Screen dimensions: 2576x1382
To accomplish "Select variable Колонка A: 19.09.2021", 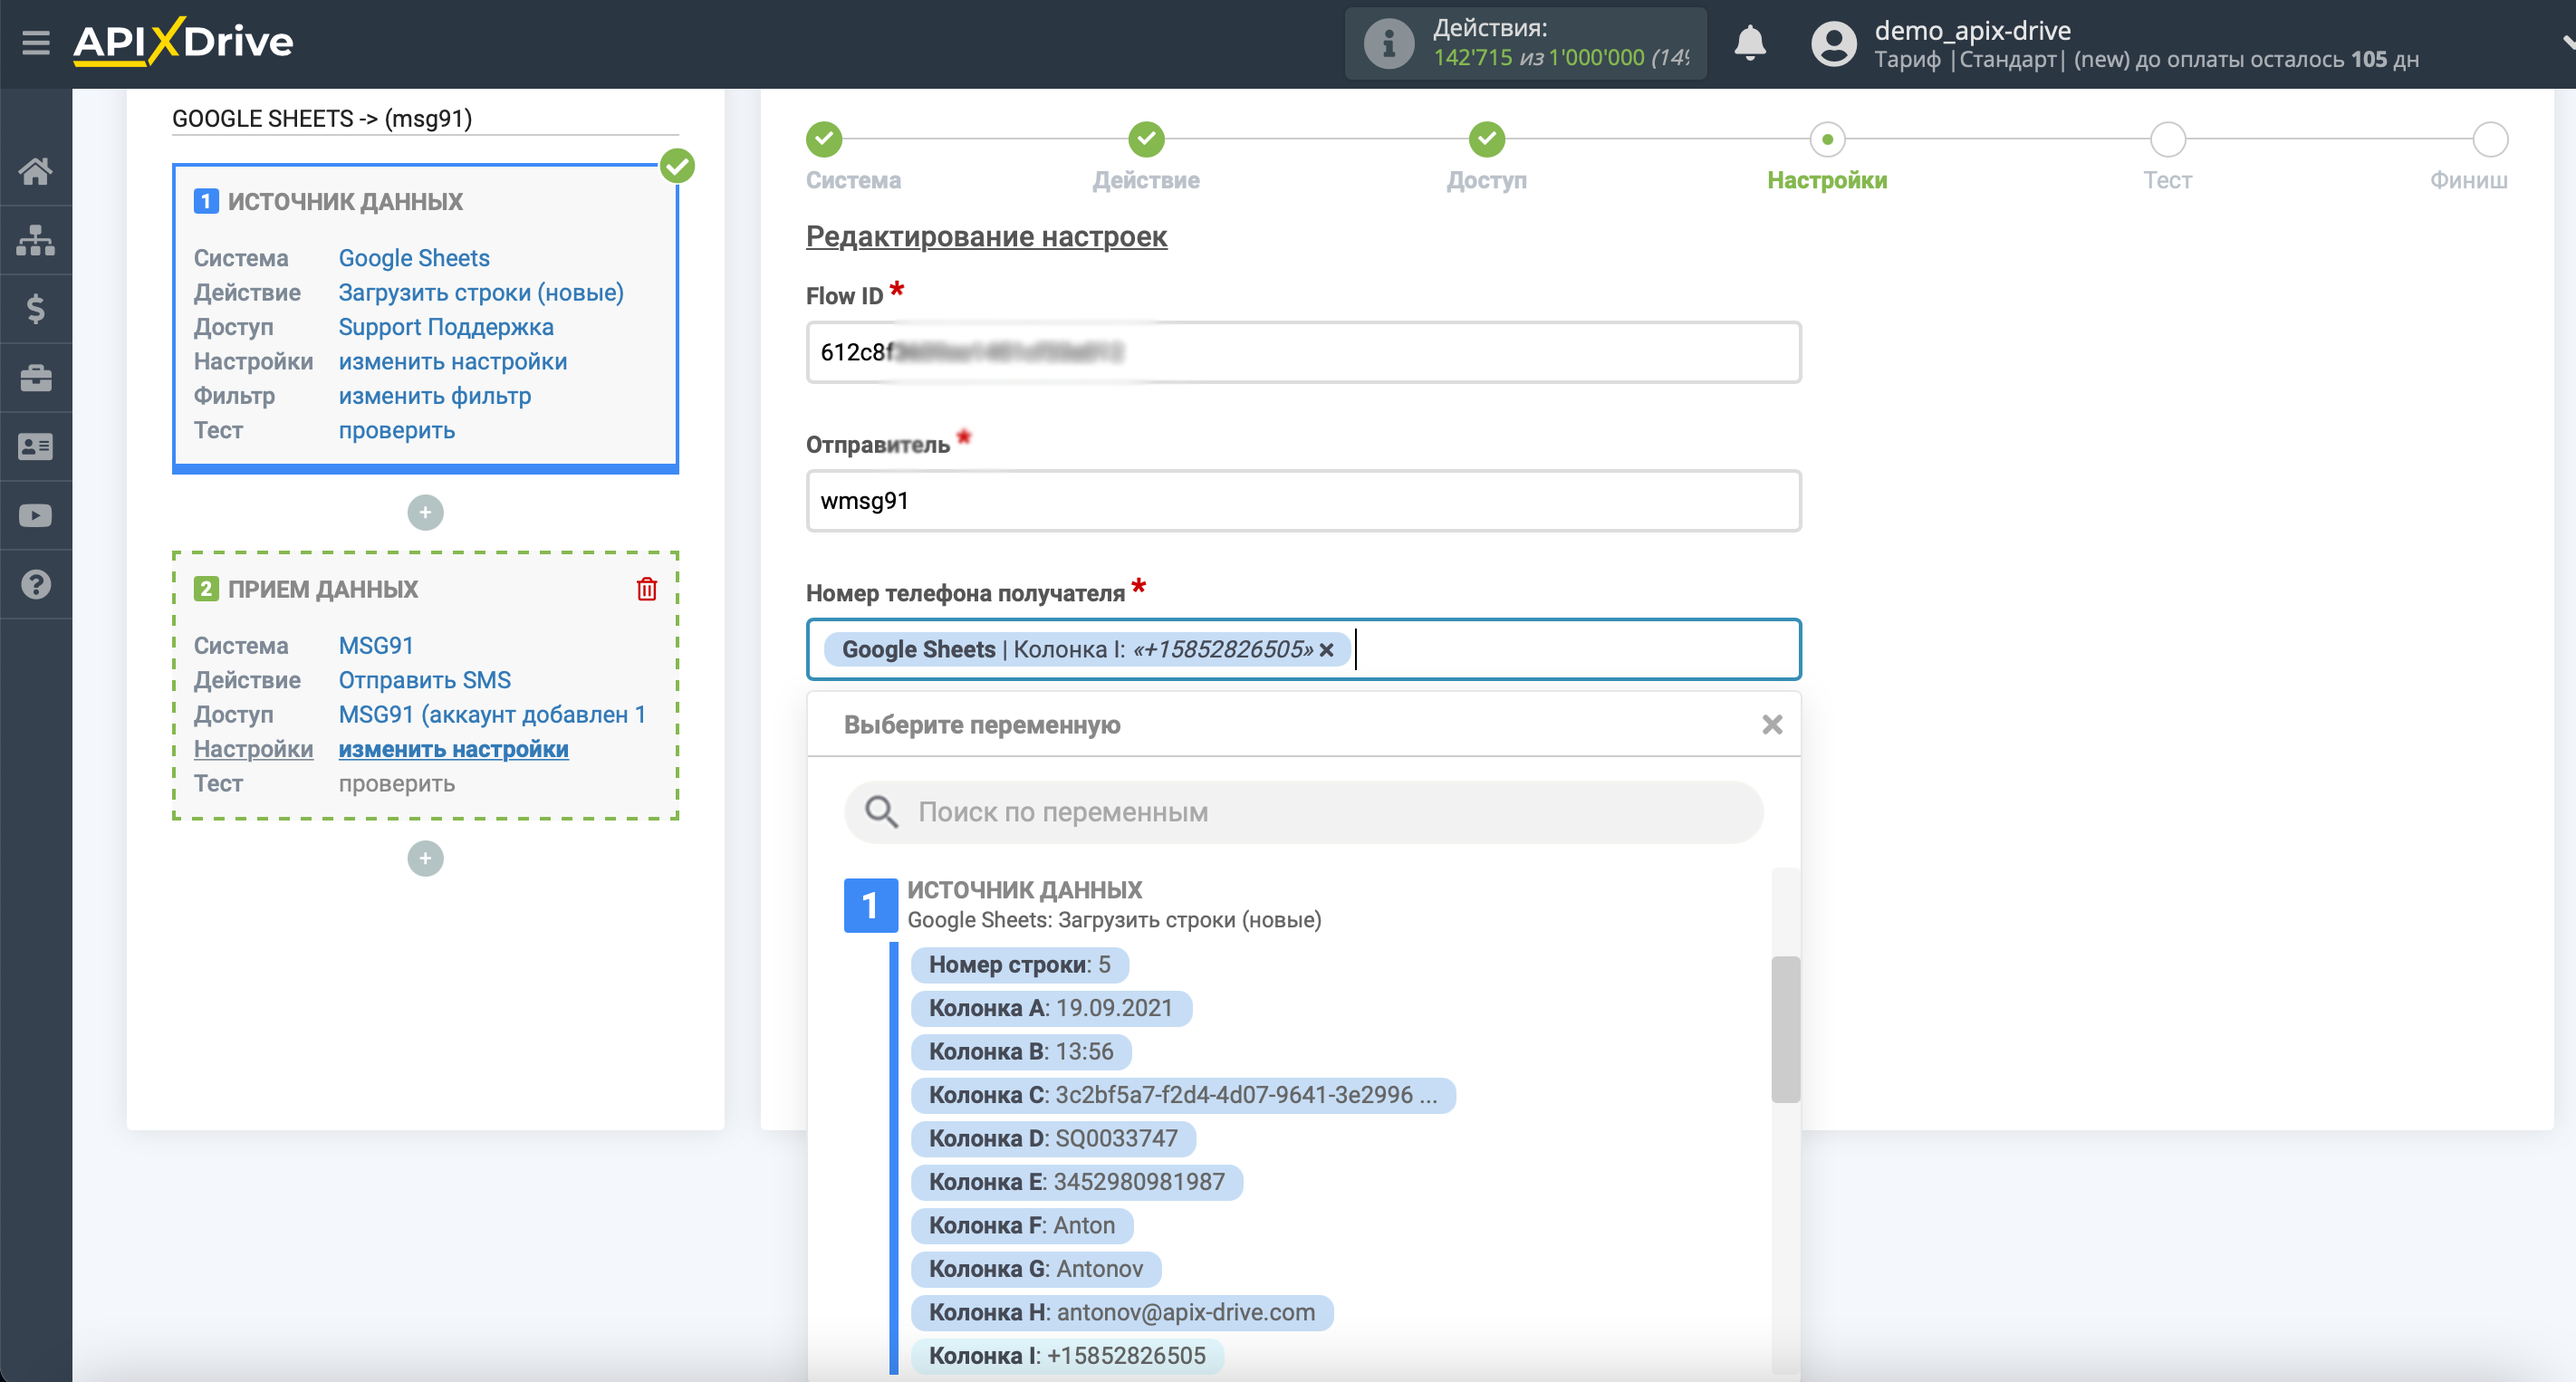I will [1051, 1008].
